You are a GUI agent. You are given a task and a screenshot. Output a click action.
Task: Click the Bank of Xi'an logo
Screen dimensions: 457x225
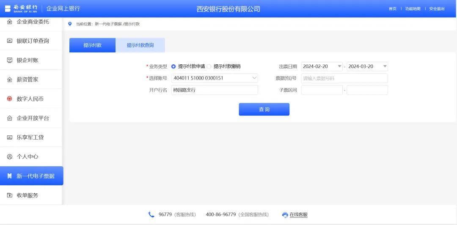(21, 8)
